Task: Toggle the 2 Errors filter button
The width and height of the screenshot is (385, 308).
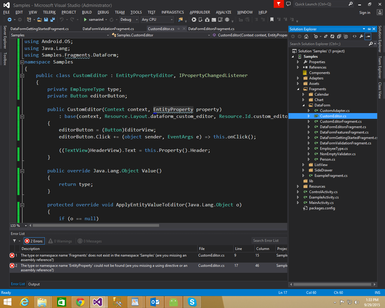Action: click(x=34, y=241)
